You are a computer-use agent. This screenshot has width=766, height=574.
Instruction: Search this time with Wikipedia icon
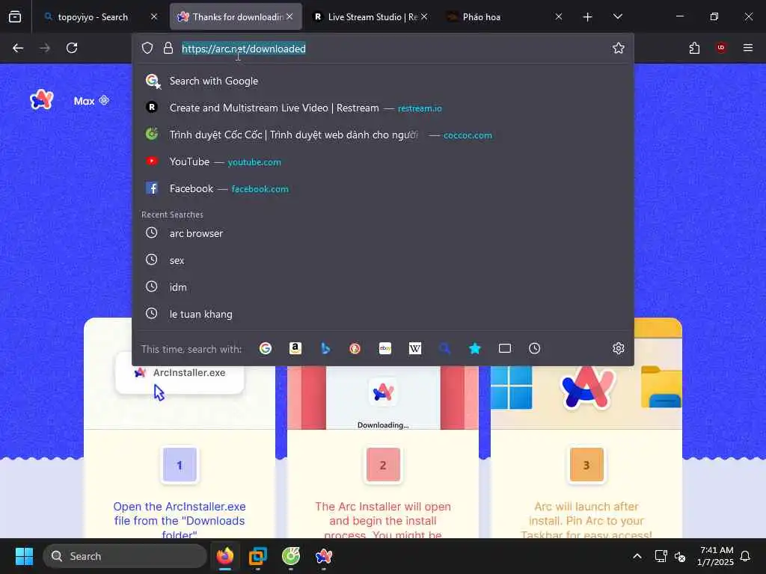(414, 348)
